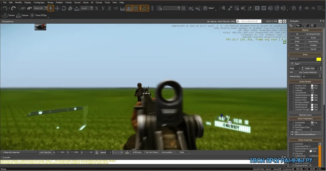This screenshot has height=171, width=326.
Task: Open the Config Spec menu
Action: 39,2
